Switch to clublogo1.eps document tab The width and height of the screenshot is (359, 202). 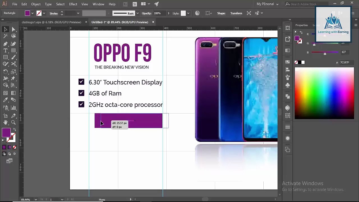pos(51,22)
